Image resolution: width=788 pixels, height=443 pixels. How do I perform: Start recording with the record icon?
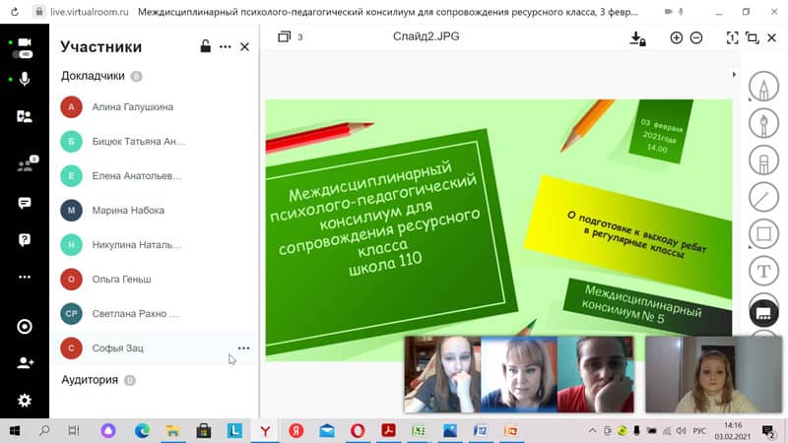coord(24,327)
